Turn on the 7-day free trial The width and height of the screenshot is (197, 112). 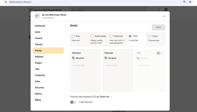[x=73, y=102]
